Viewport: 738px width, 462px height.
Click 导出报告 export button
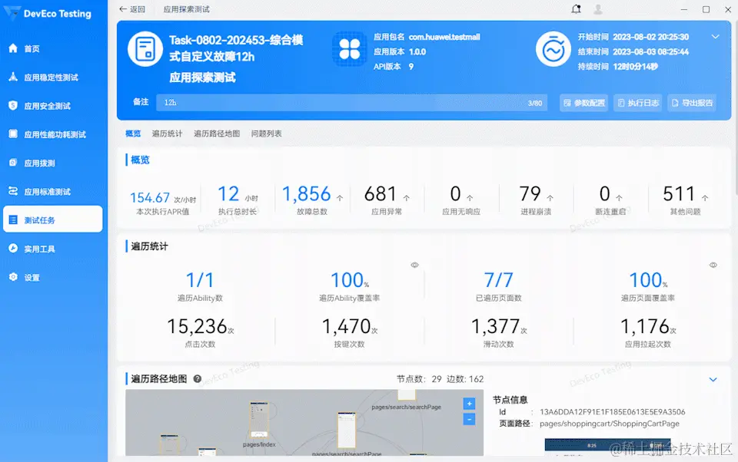coord(692,103)
